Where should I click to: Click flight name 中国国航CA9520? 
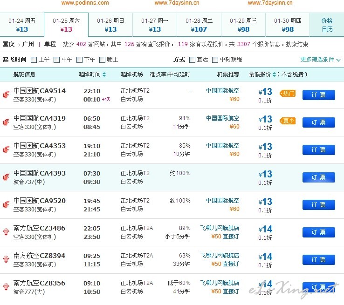tap(40, 201)
